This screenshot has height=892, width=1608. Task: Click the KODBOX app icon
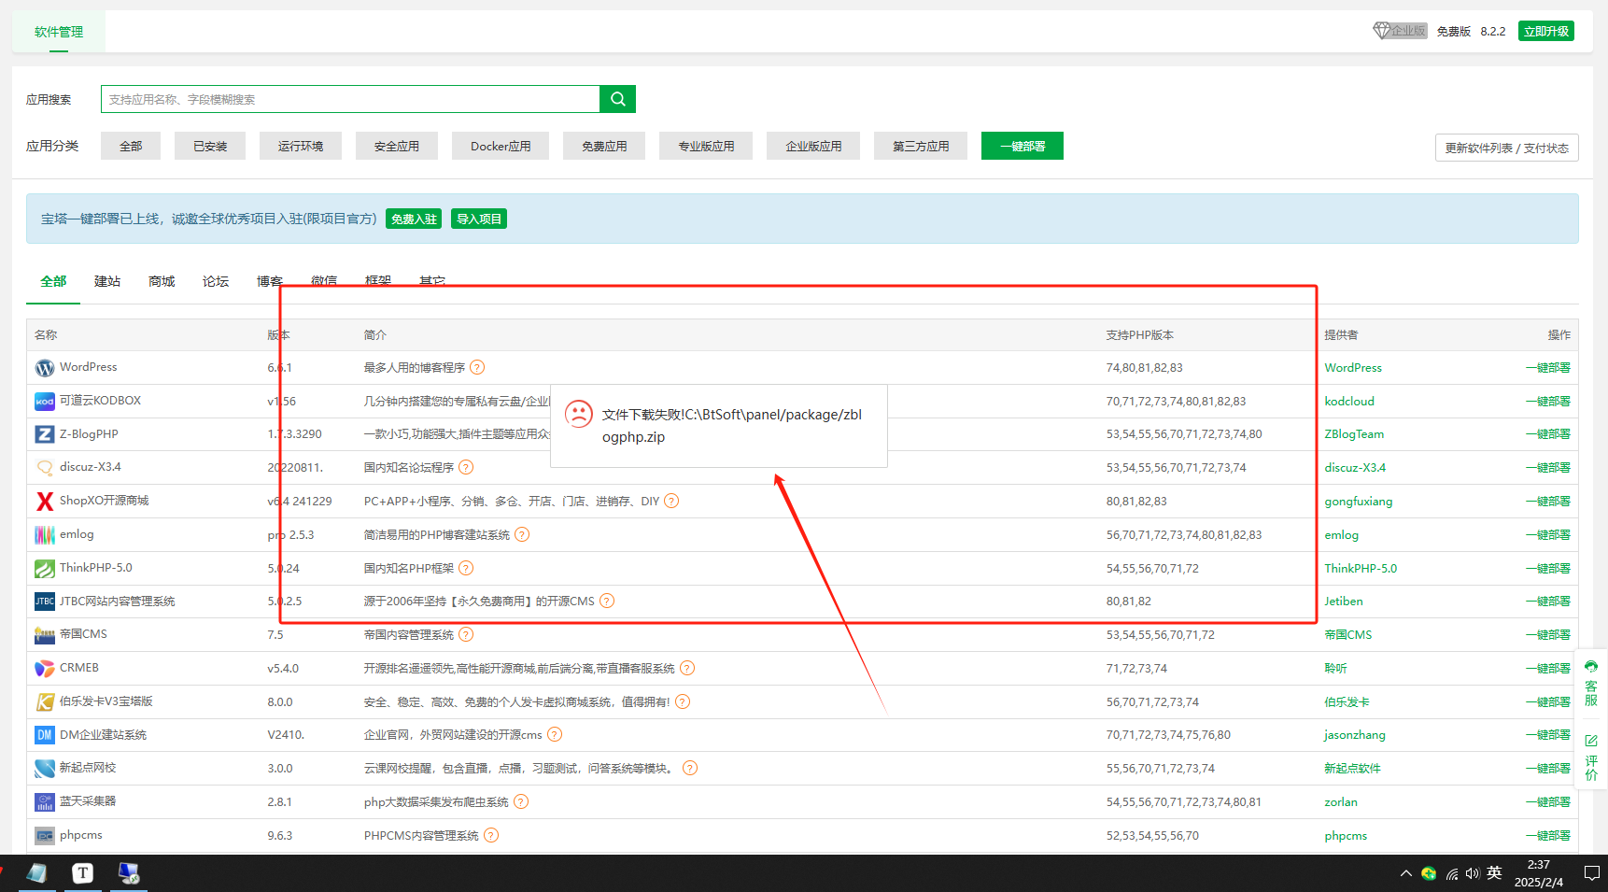pyautogui.click(x=45, y=402)
